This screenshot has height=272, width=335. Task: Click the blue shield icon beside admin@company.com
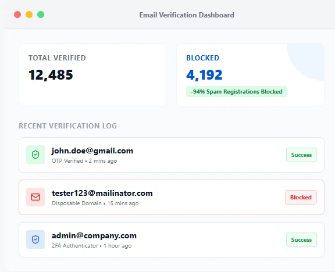point(35,239)
